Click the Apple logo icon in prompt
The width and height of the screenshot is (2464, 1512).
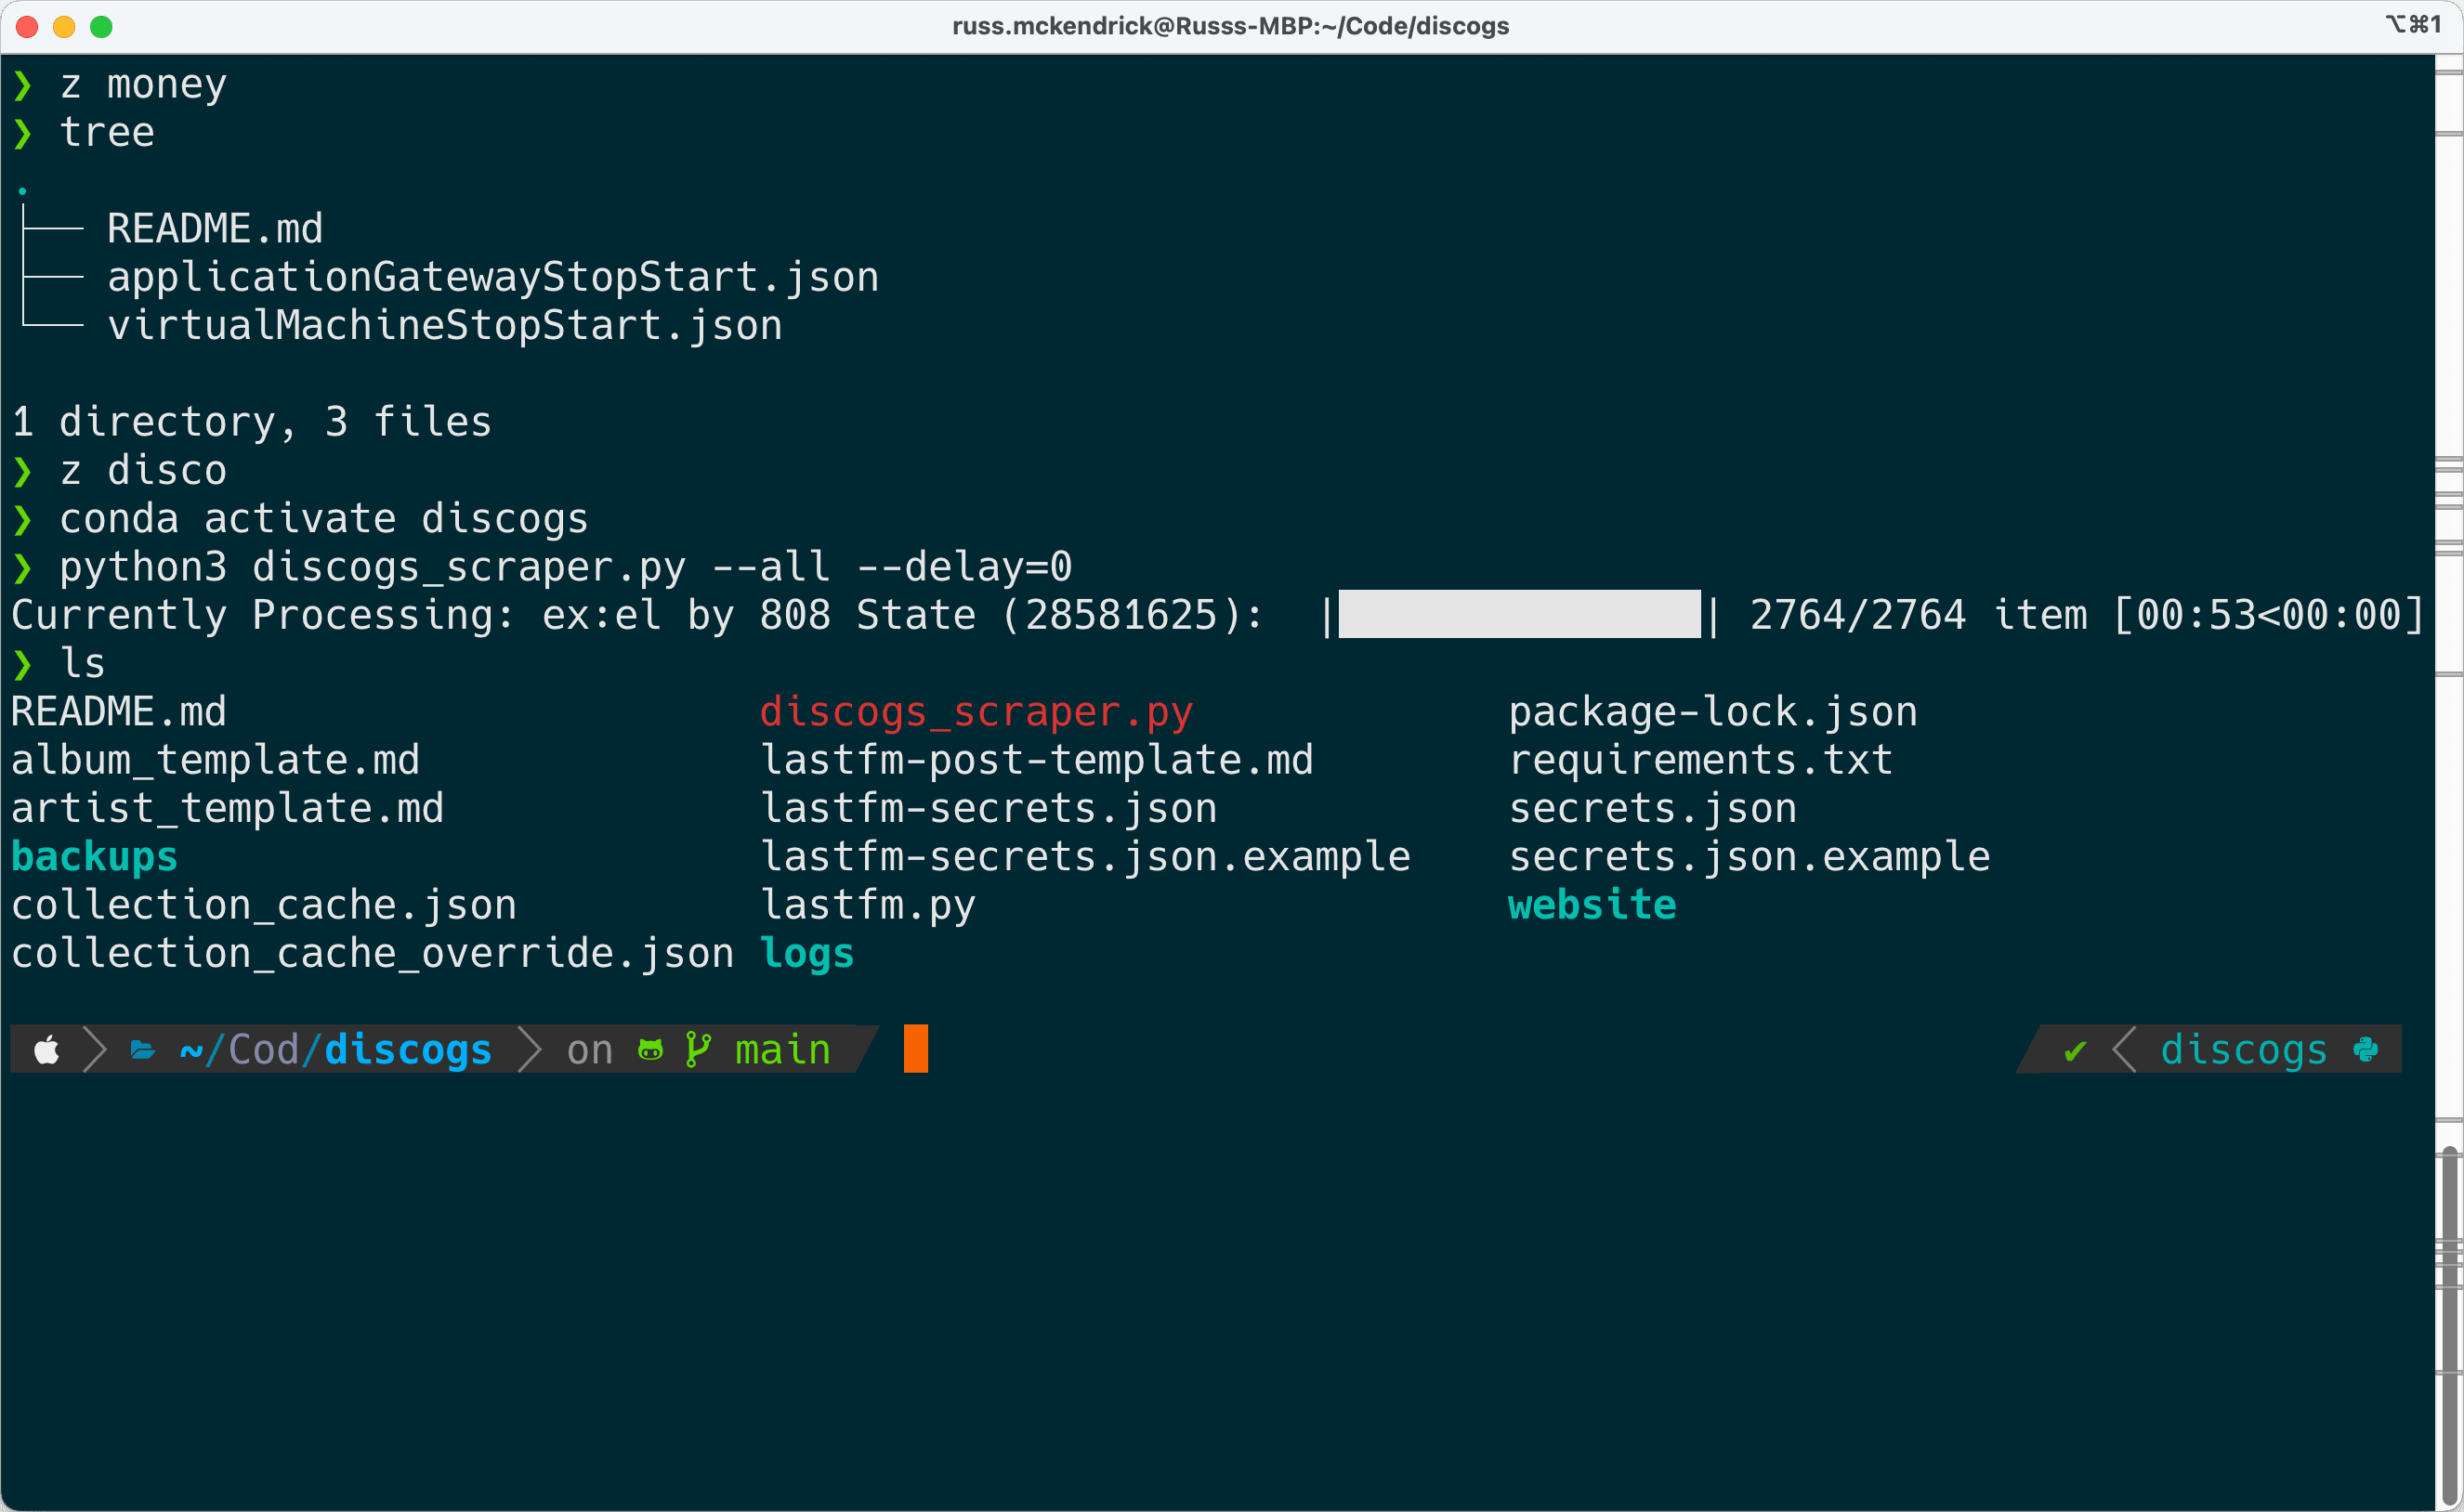point(47,1051)
